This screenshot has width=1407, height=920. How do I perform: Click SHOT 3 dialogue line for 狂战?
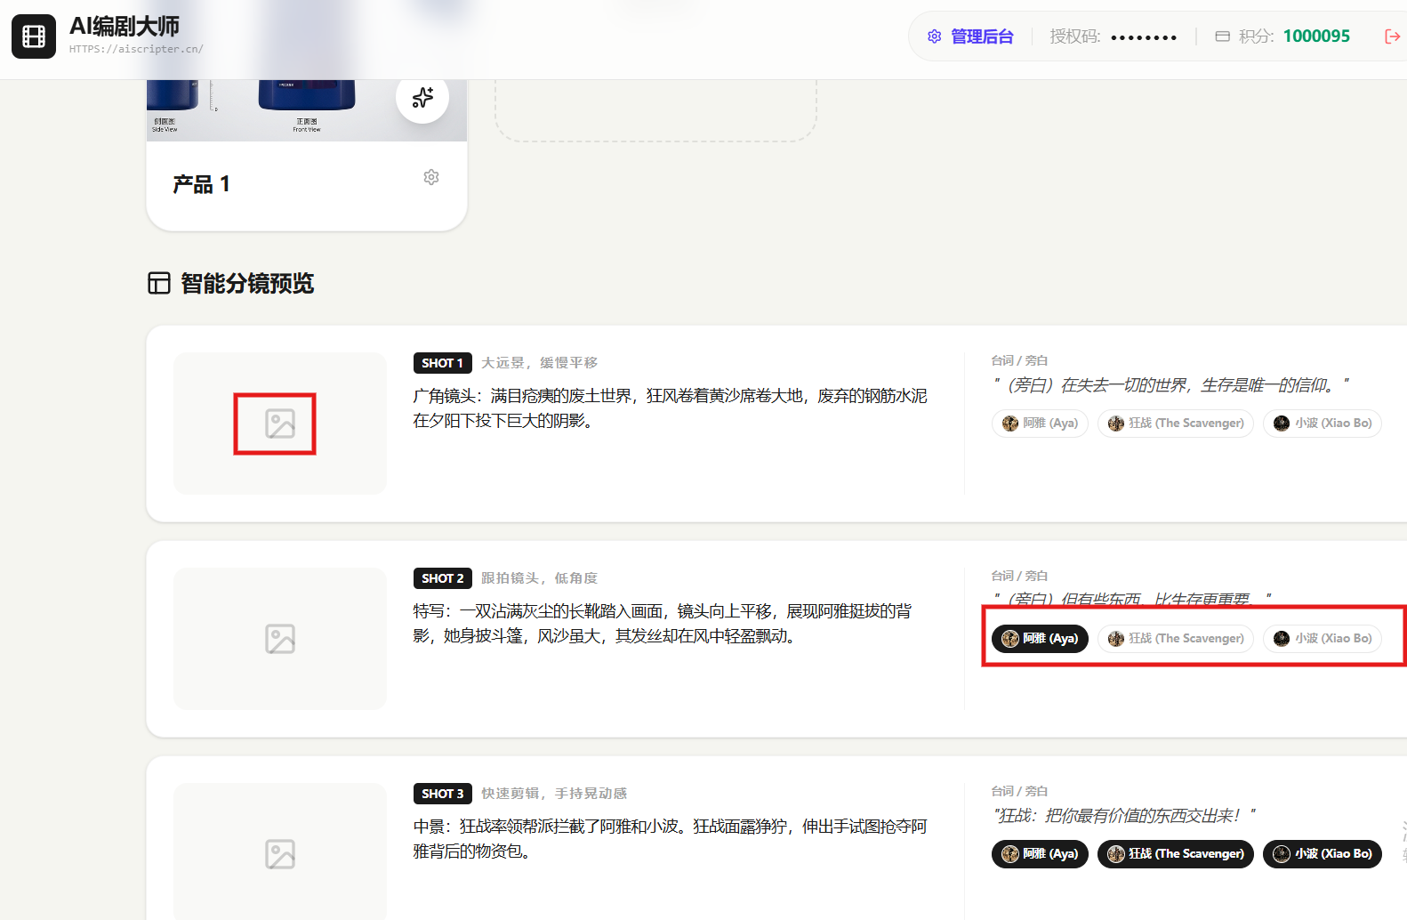(x=1124, y=816)
